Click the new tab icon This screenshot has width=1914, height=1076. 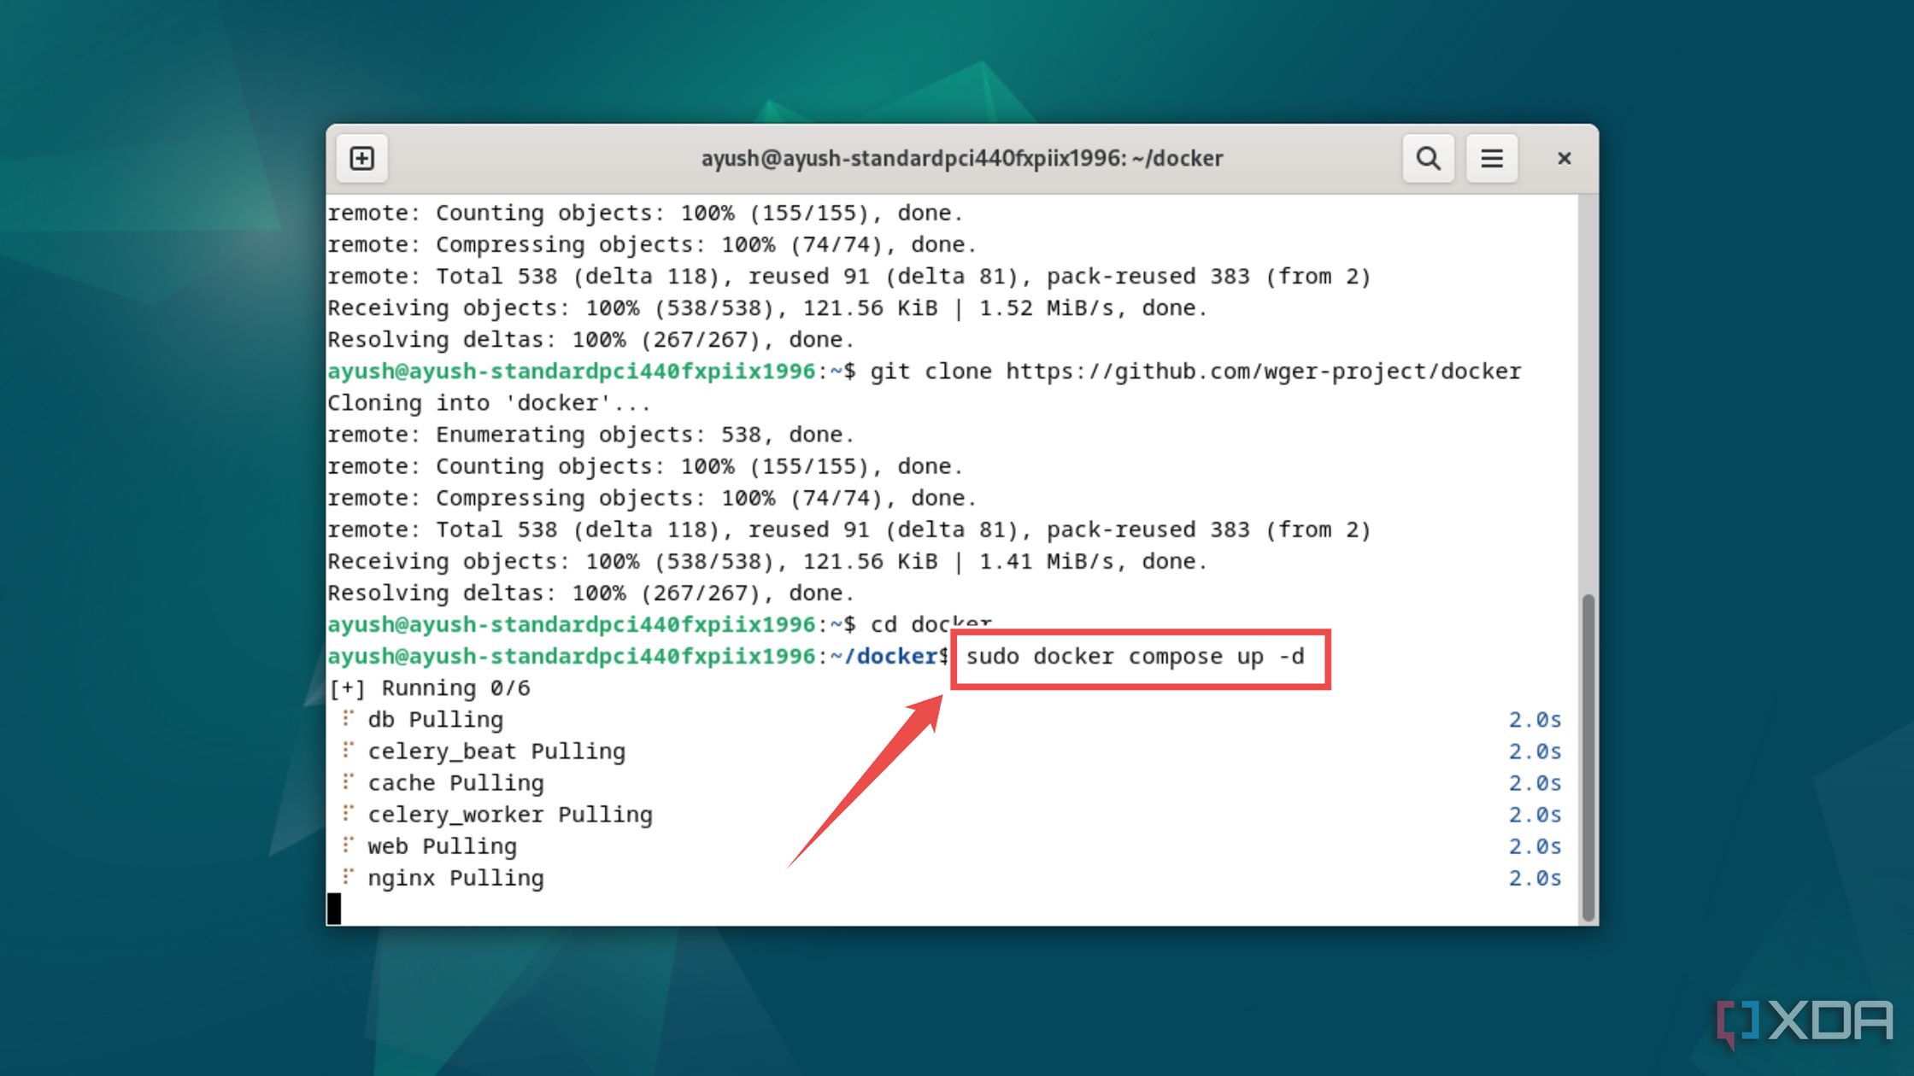[x=361, y=158]
